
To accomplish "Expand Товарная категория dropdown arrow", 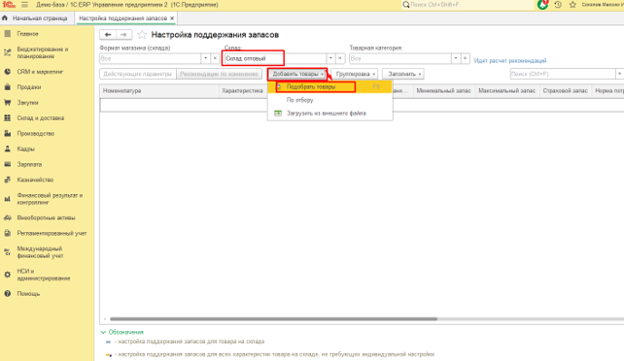I will (x=456, y=58).
